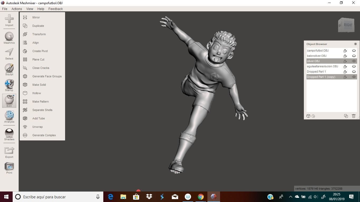The height and width of the screenshot is (202, 360).
Task: Close the Object Browser panel
Action: click(355, 44)
